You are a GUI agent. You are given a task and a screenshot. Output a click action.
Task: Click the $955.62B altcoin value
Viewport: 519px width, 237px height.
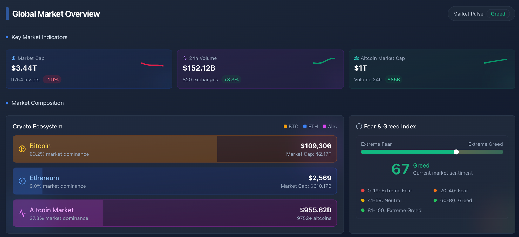pyautogui.click(x=316, y=210)
